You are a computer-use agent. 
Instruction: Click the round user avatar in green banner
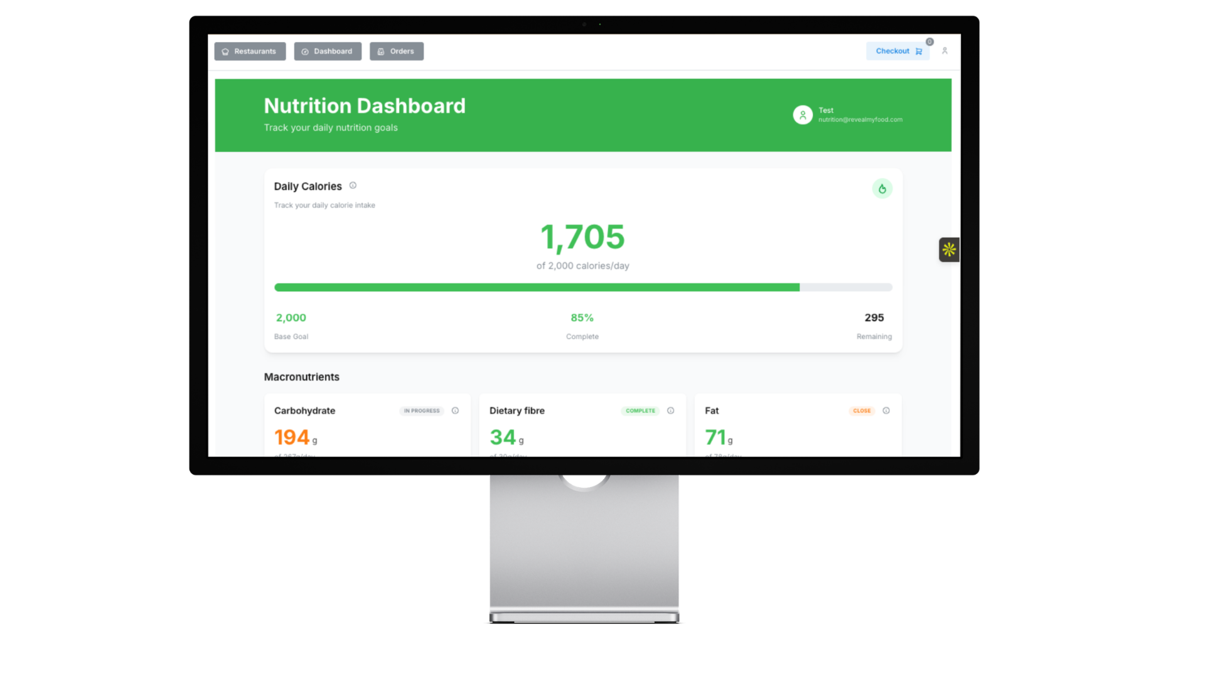[x=802, y=115]
